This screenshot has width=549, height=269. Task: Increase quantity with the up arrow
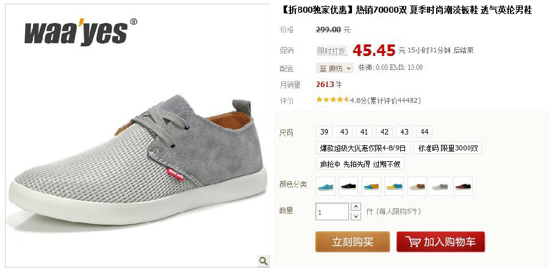click(356, 206)
